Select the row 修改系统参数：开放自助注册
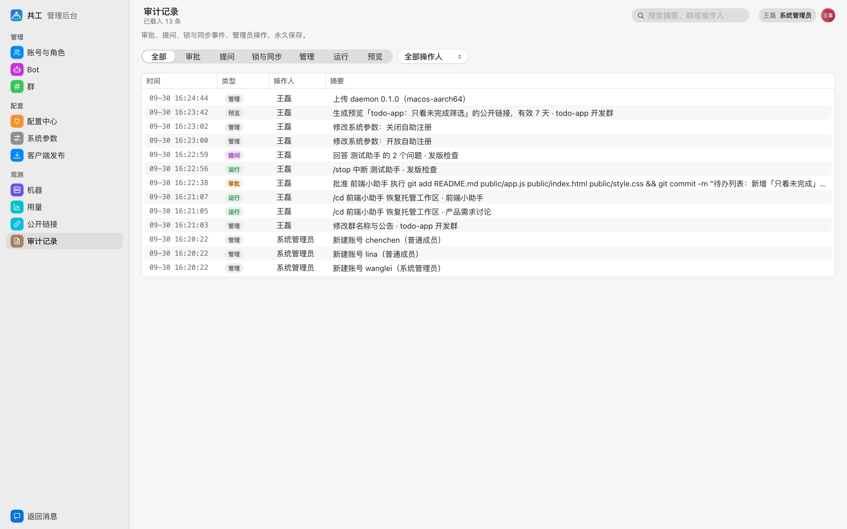Viewport: 847px width, 529px height. [488, 141]
